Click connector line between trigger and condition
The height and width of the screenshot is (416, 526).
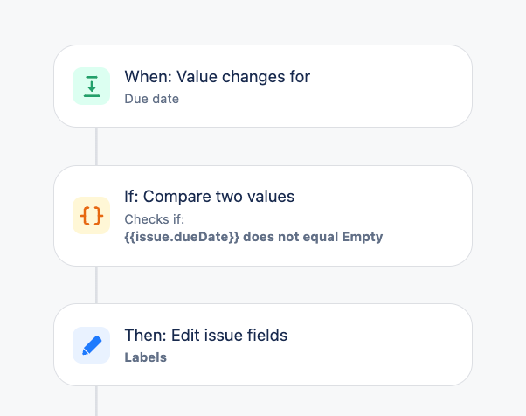pos(97,146)
